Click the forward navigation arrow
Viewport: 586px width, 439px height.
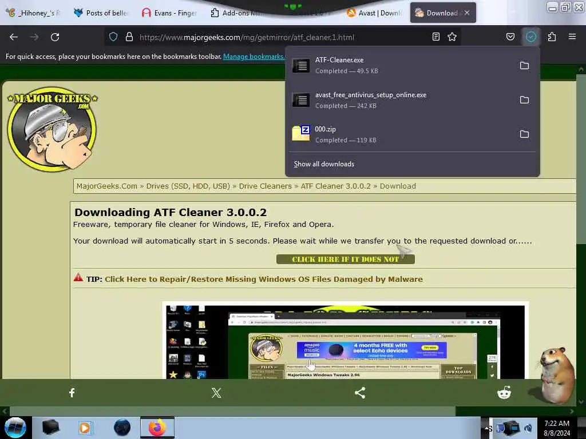point(34,37)
